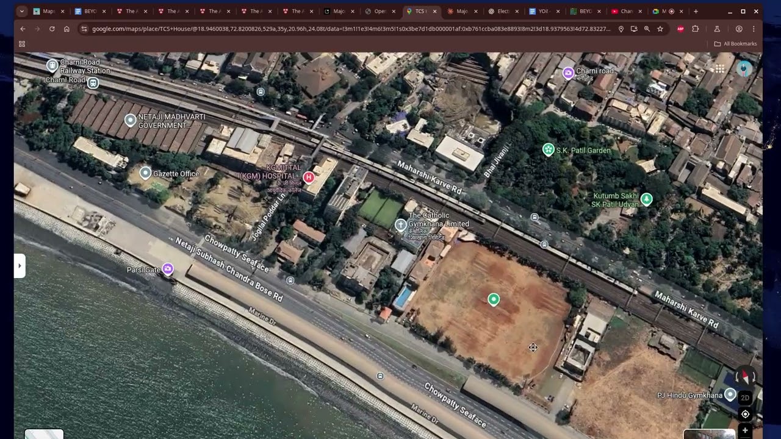781x439 pixels.
Task: Close the active TCS tab
Action: pos(435,11)
